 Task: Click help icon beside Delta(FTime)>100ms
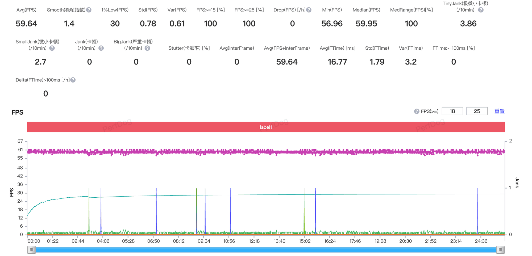(73, 80)
